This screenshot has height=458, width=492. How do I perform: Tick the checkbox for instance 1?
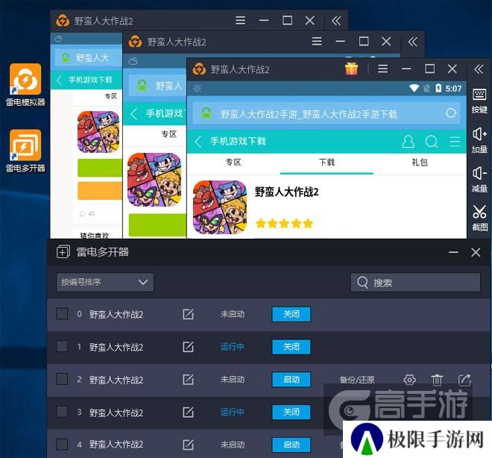[x=62, y=346]
